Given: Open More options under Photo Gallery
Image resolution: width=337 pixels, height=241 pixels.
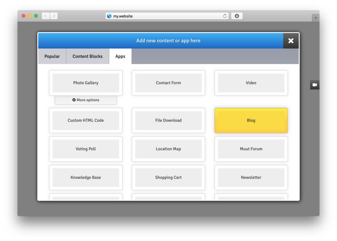Looking at the screenshot, I should (x=86, y=100).
